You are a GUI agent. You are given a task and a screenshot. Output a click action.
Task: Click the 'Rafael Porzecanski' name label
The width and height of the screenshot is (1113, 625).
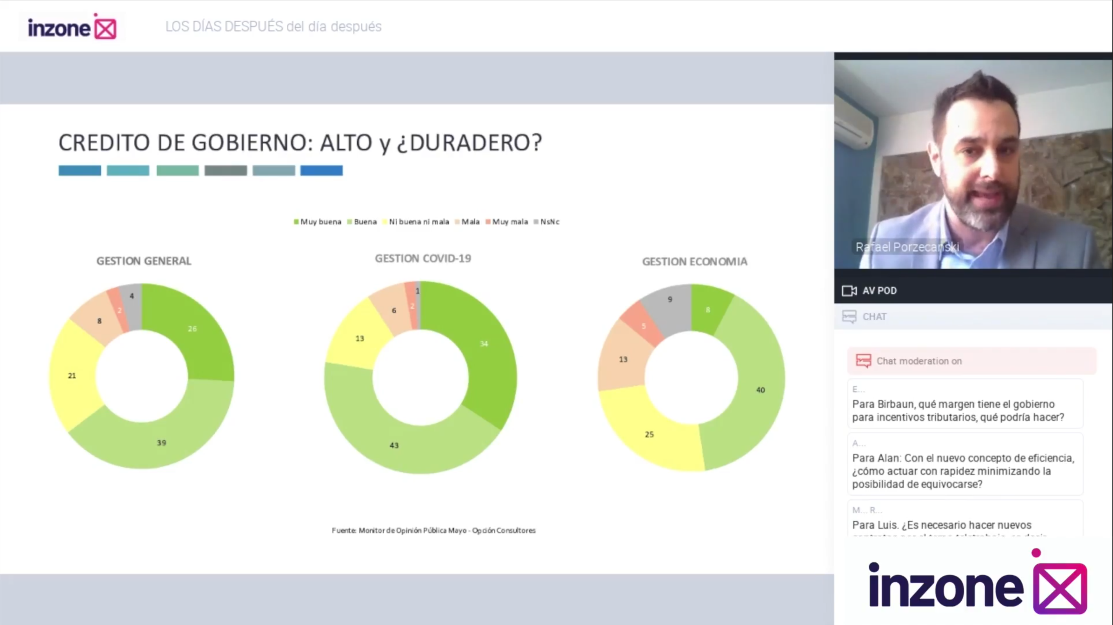coord(907,247)
